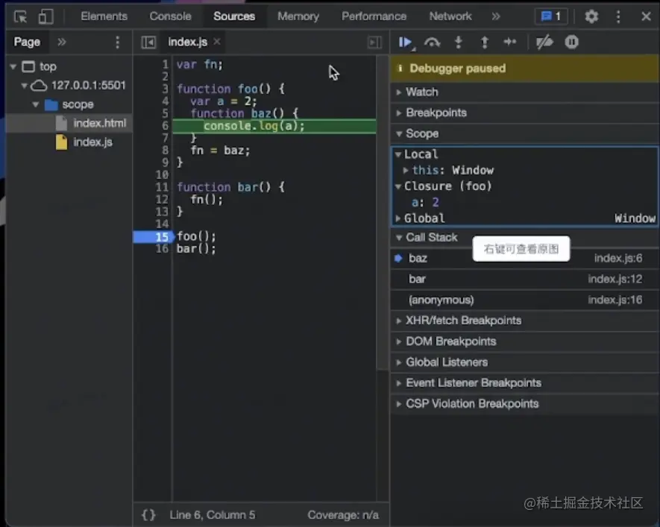
Task: Open the Network tab
Action: [x=450, y=16]
